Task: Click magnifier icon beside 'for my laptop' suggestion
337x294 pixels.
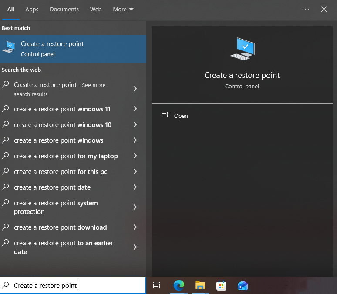Action: tap(5, 156)
